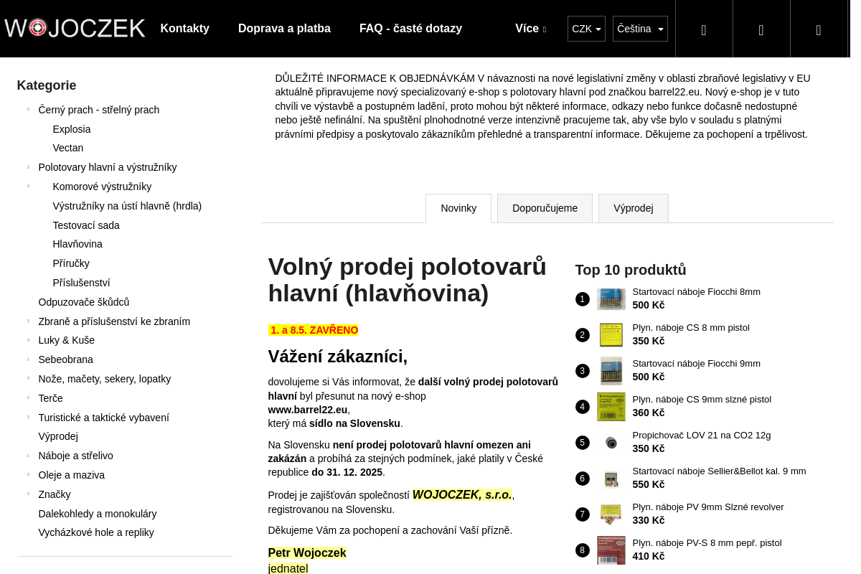
Task: Switch to the Doporučujeme tab
Action: pos(545,208)
